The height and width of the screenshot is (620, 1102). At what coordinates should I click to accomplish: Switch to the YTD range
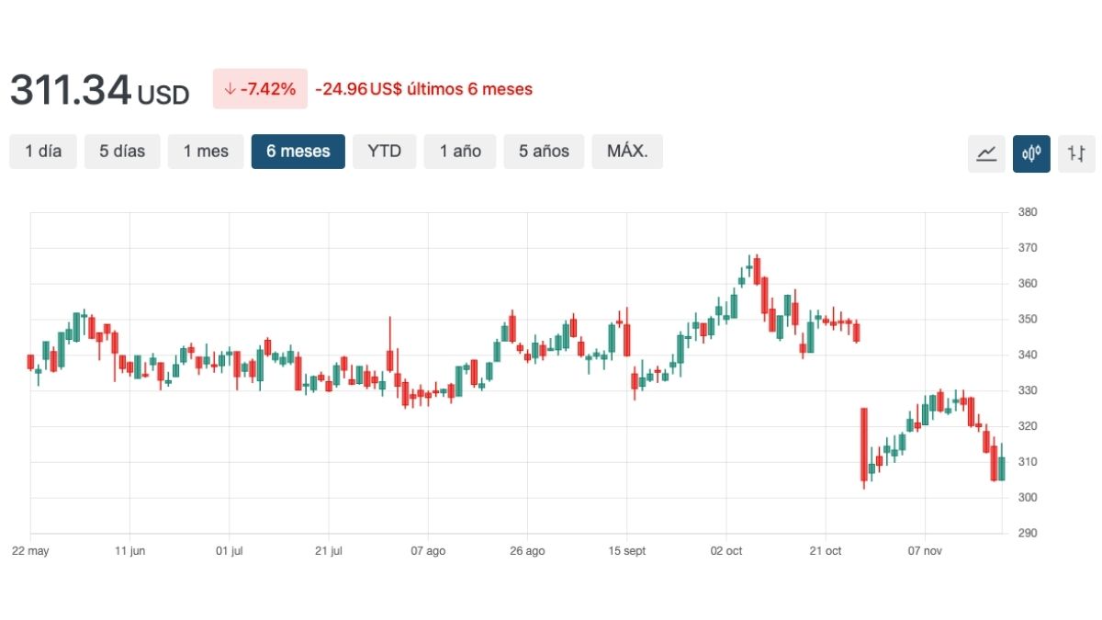384,152
